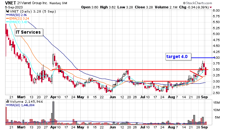This screenshot has width=225, height=130.
Task: Click the Aug label on volume panel date axis
Action: (x=171, y=127)
